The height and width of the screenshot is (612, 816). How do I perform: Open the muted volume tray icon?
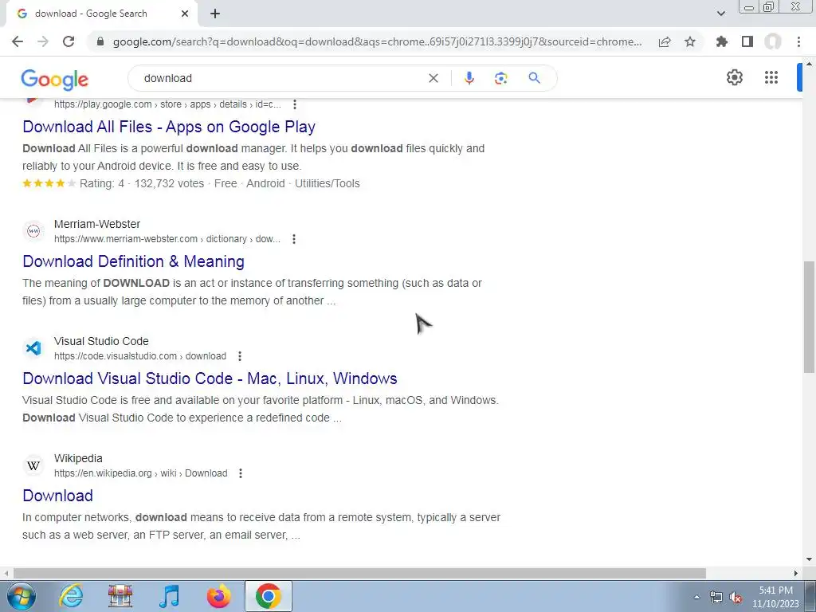[x=736, y=598]
